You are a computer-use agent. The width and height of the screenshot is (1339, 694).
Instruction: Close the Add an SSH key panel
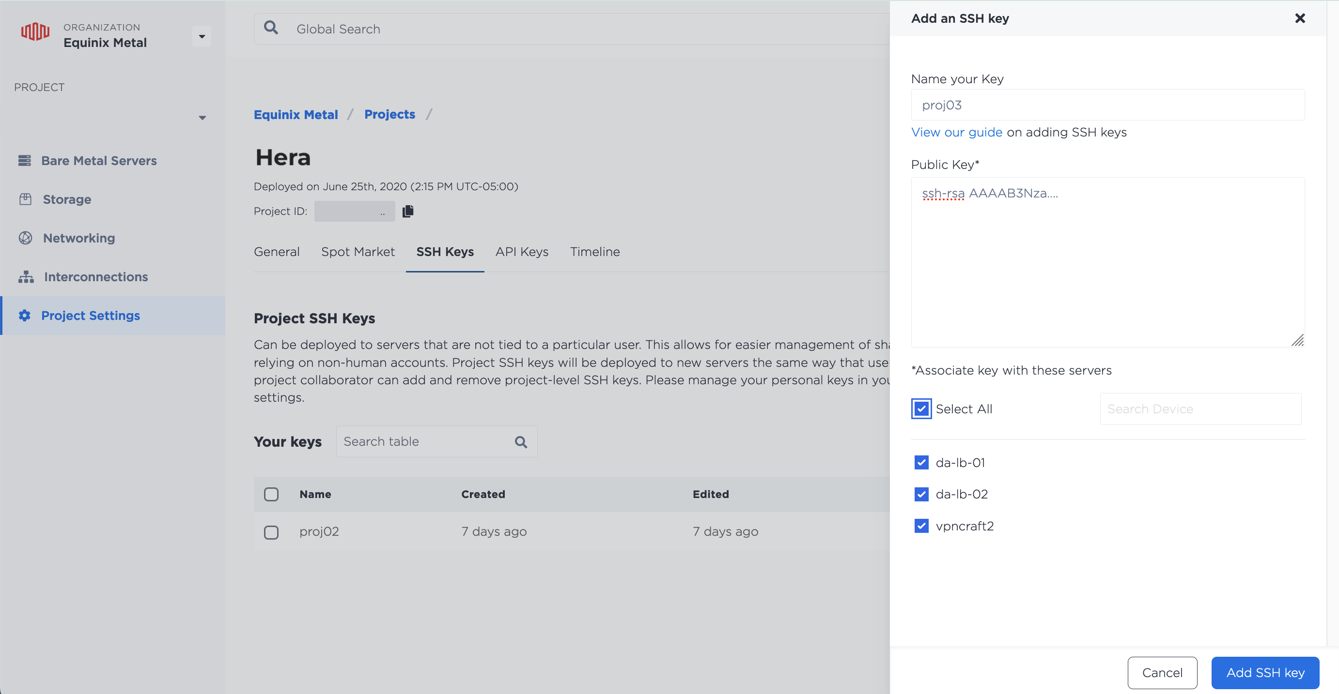(1299, 18)
